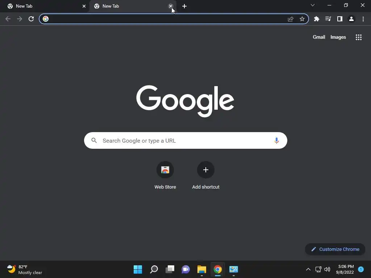Open the network status tray icon
Screen dimensions: 371x278
point(318,269)
